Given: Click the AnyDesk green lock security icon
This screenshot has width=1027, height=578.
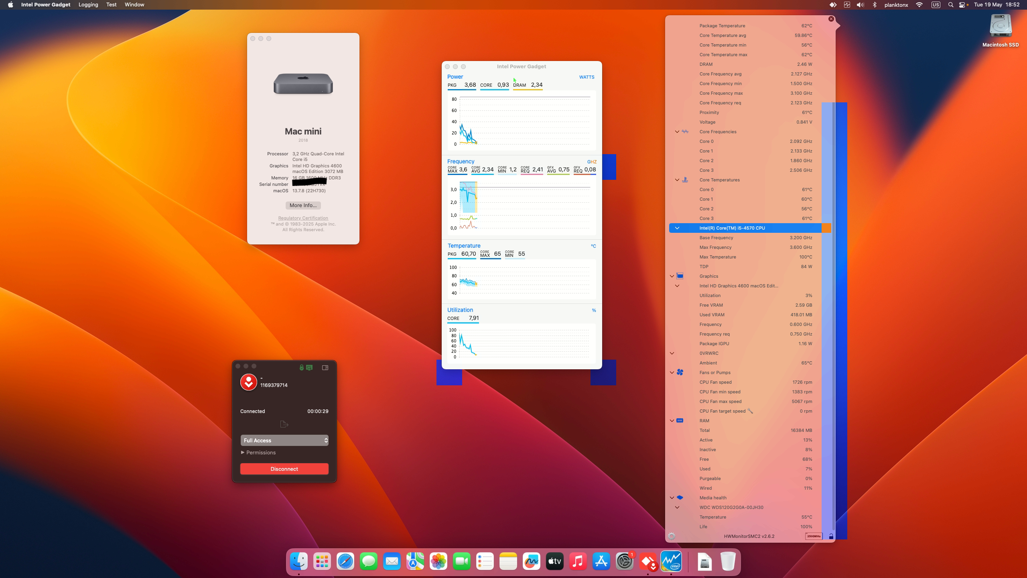Looking at the screenshot, I should coord(302,367).
